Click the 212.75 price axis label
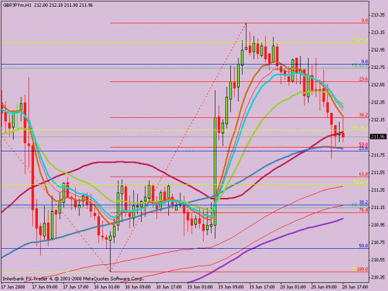The image size is (388, 291). [x=377, y=67]
